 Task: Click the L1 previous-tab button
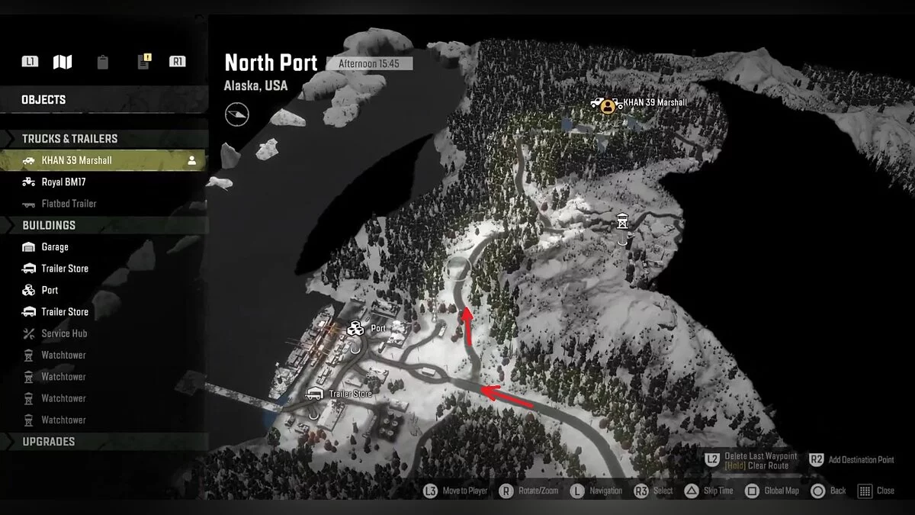click(30, 62)
